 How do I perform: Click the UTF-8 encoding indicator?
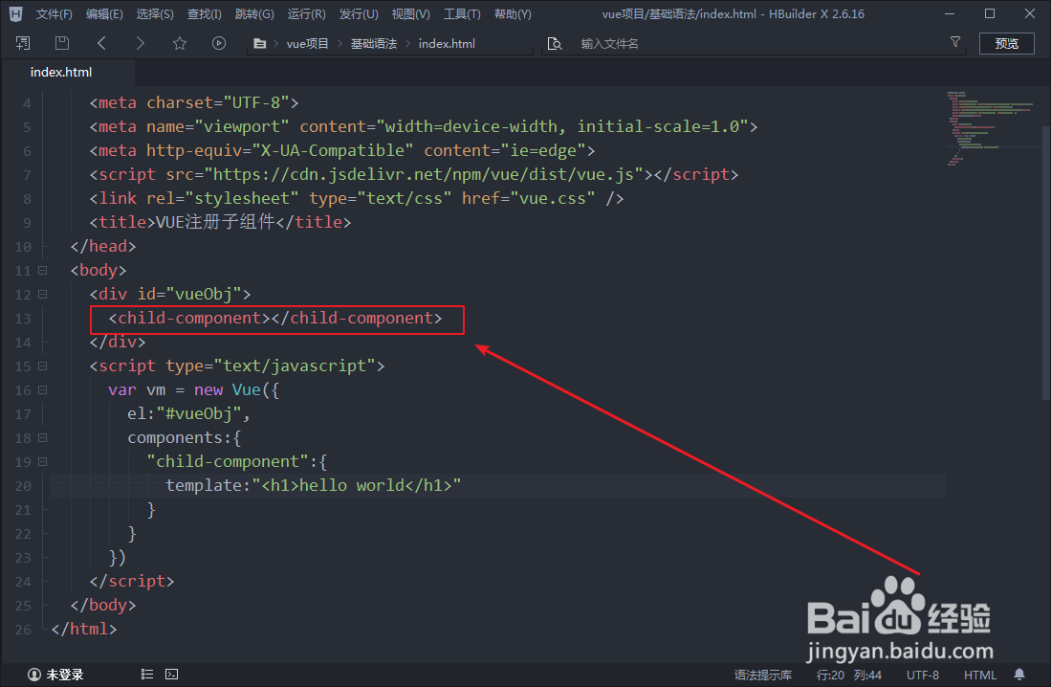pos(922,675)
